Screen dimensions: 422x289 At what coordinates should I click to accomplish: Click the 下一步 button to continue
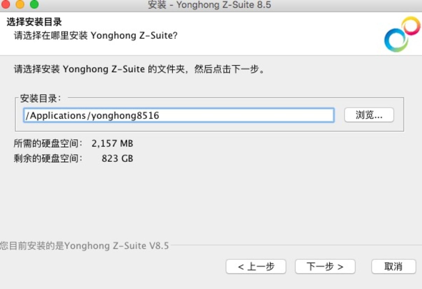click(325, 267)
